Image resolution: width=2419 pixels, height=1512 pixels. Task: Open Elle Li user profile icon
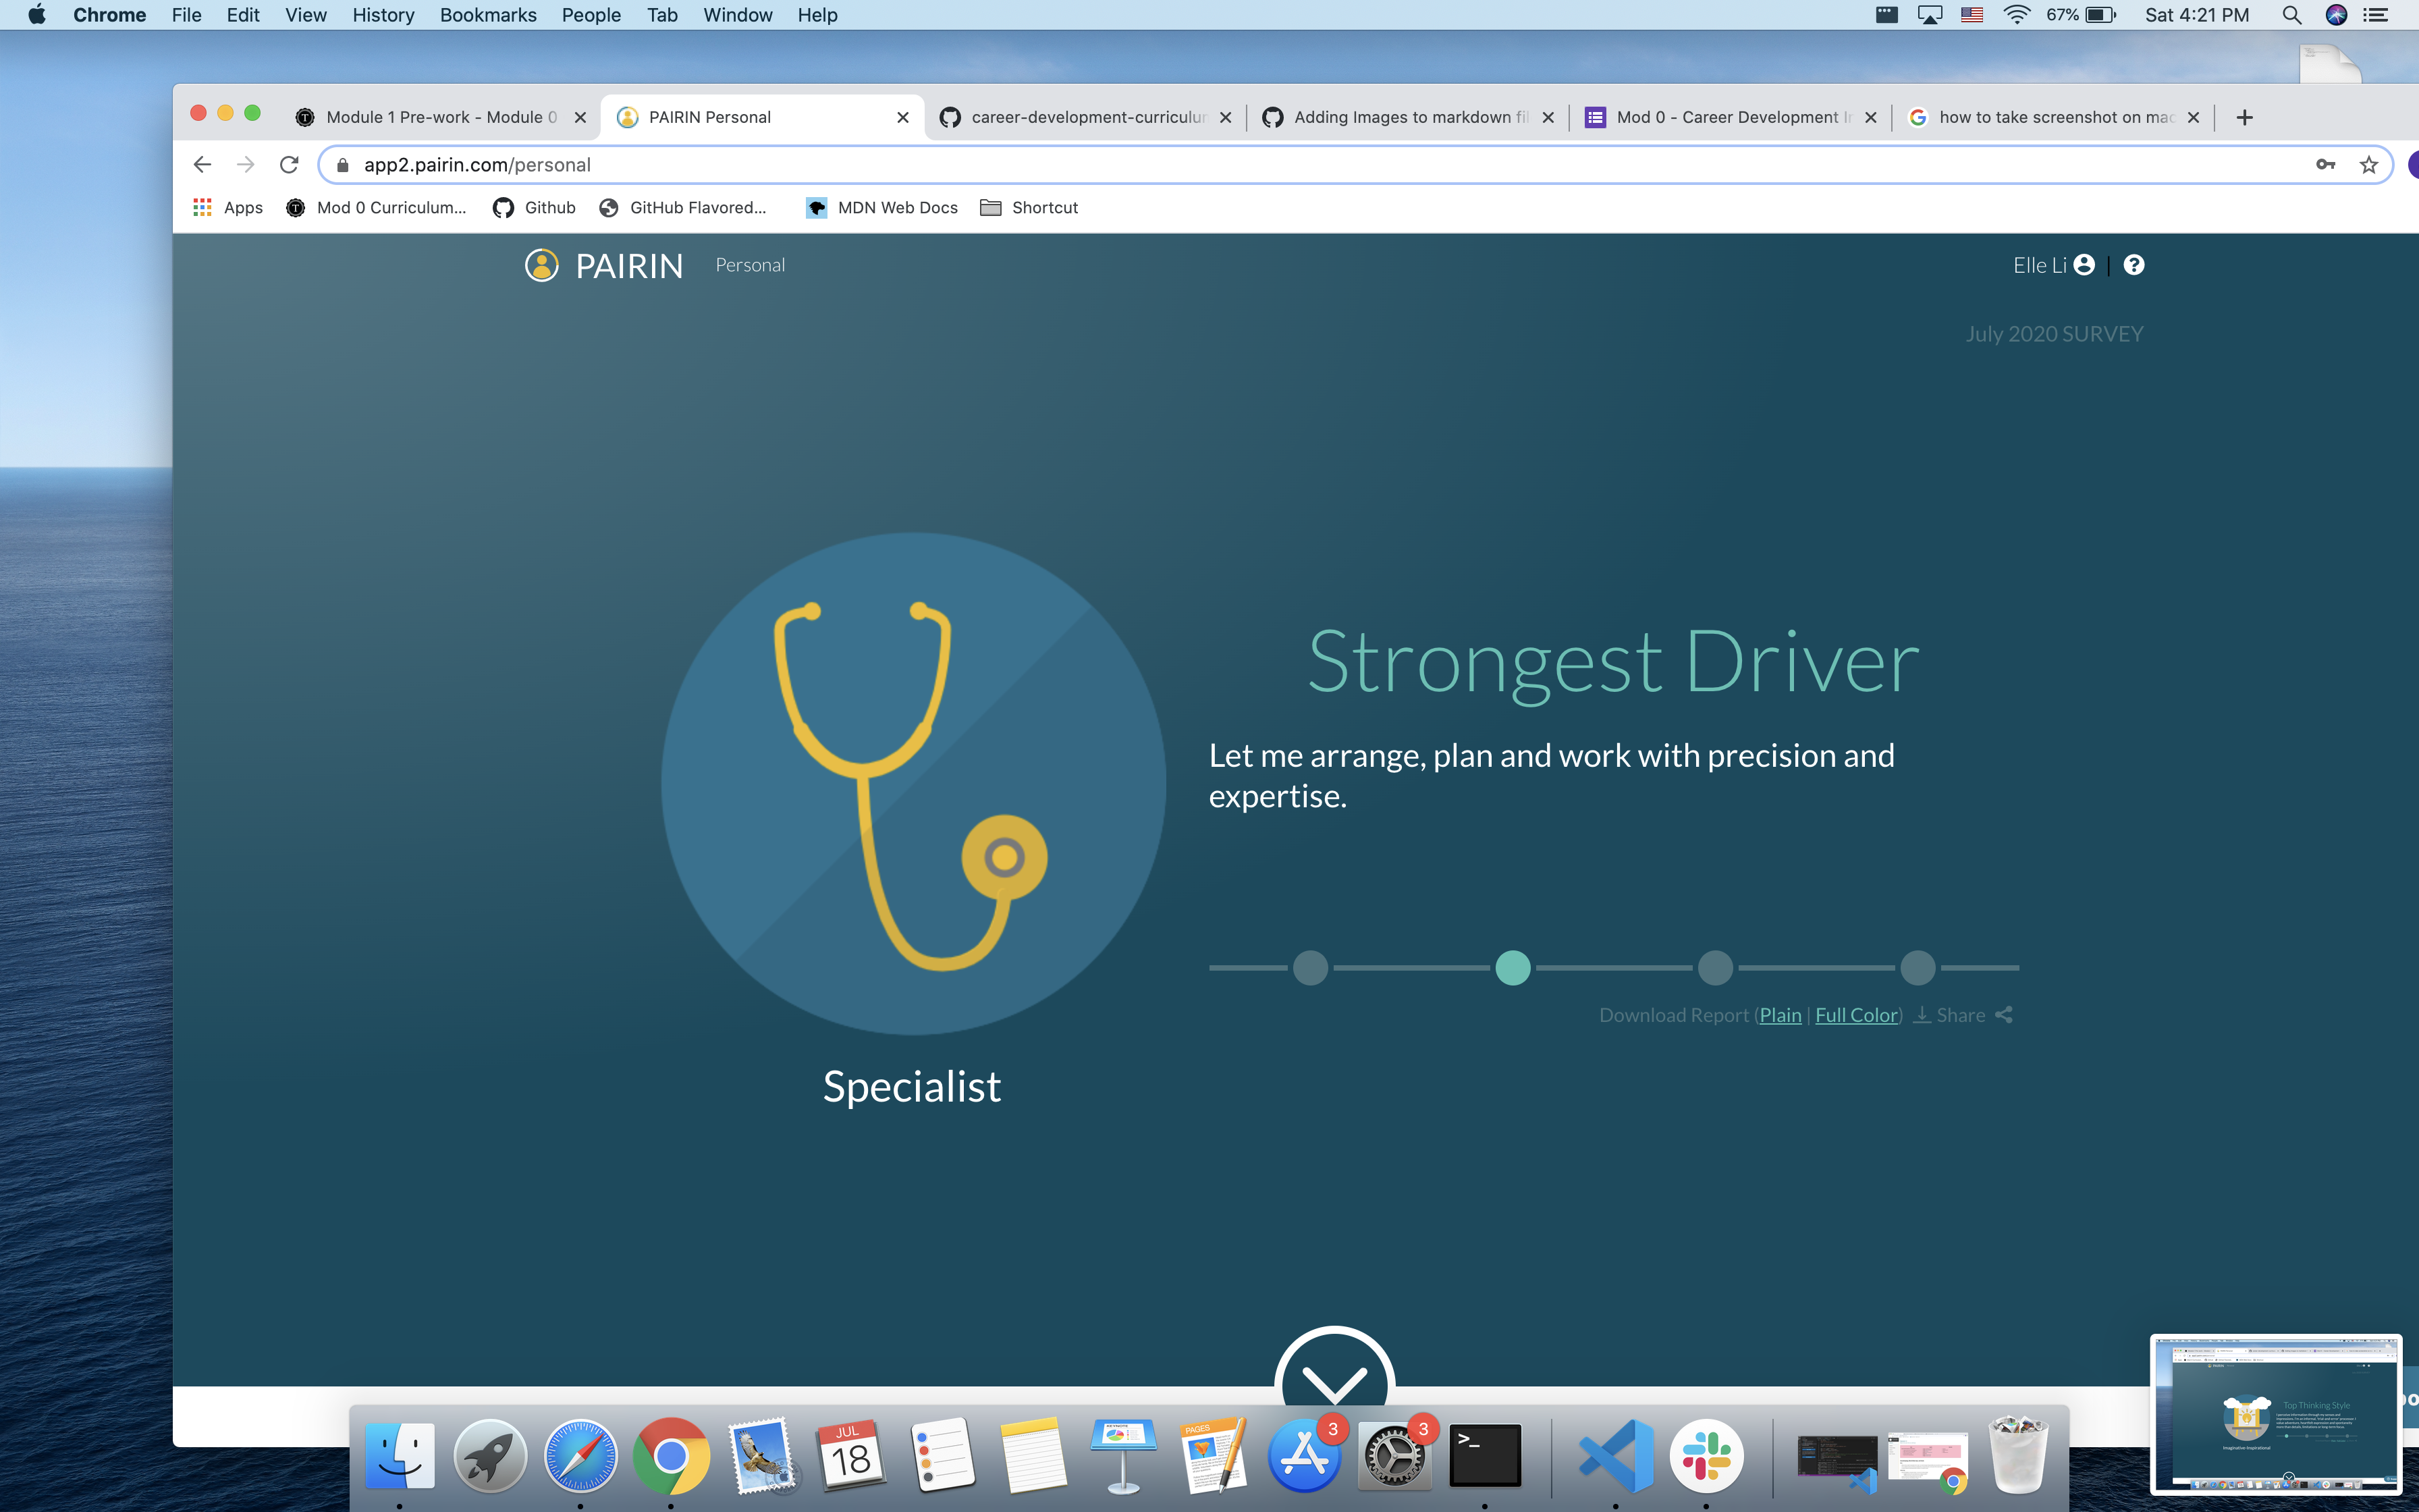(2084, 265)
